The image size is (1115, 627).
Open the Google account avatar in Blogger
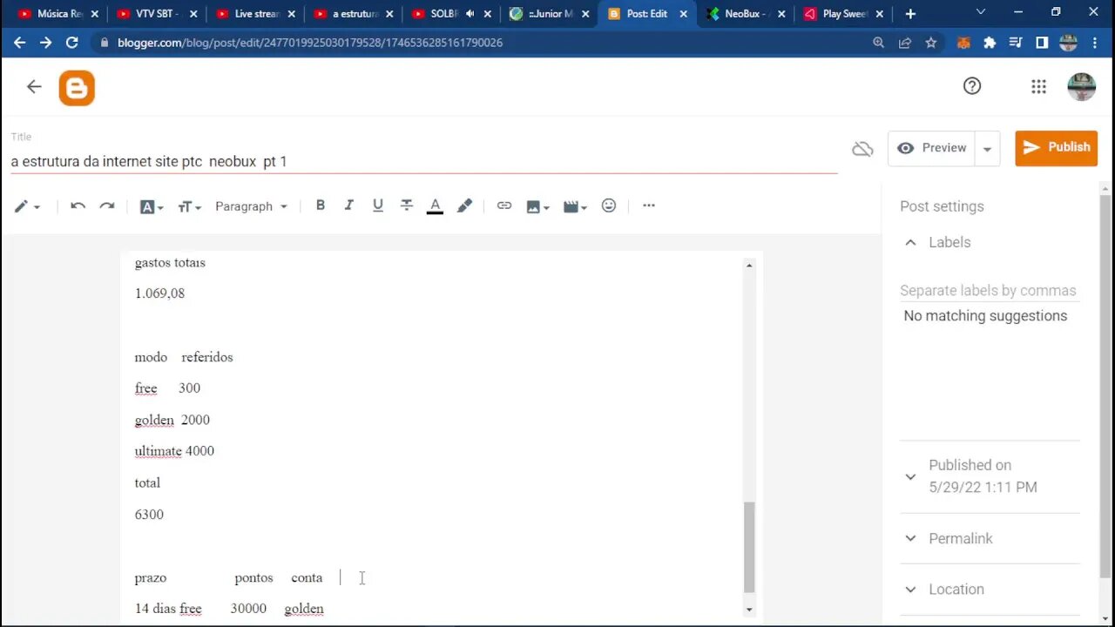tap(1081, 86)
